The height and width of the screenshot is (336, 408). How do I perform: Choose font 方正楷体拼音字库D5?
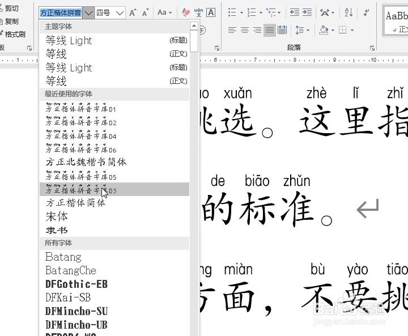pyautogui.click(x=114, y=176)
